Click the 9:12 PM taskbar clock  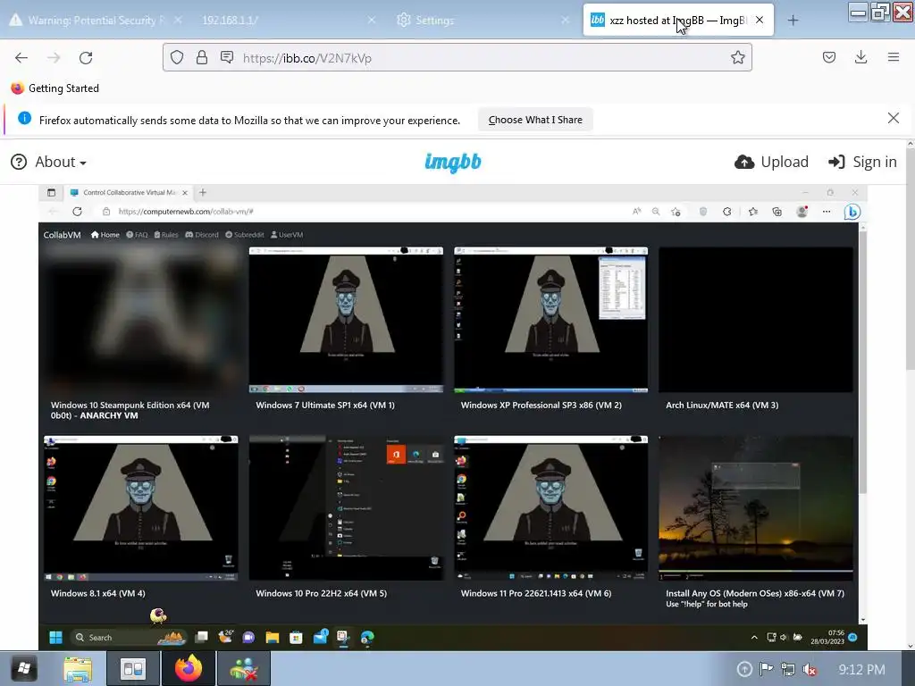point(861,669)
